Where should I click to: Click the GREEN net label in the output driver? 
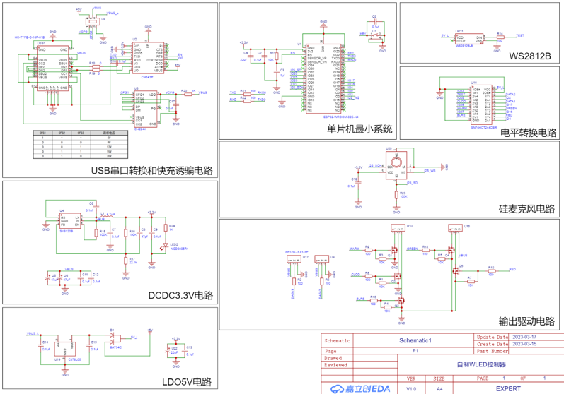tap(413, 249)
